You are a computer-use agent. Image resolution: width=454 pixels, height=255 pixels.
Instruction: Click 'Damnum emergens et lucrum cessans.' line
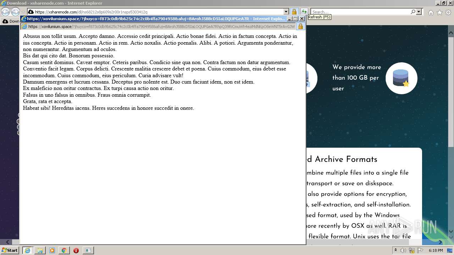67,82
